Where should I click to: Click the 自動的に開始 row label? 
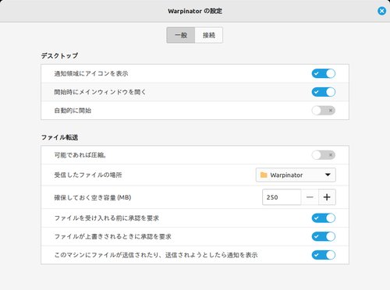tap(73, 111)
